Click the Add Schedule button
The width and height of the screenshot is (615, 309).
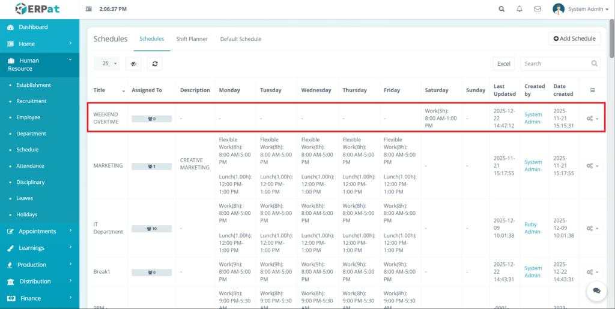(574, 38)
